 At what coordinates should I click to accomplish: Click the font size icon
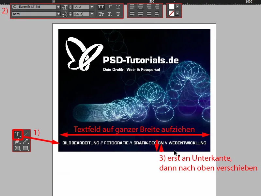point(65,7)
